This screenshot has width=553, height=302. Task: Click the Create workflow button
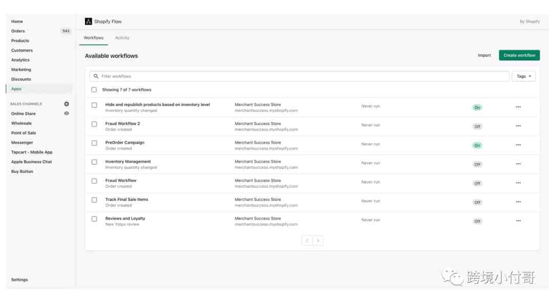[x=519, y=55]
